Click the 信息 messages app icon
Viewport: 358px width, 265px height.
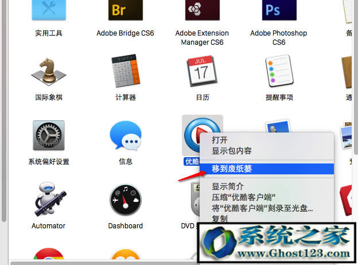coord(125,136)
